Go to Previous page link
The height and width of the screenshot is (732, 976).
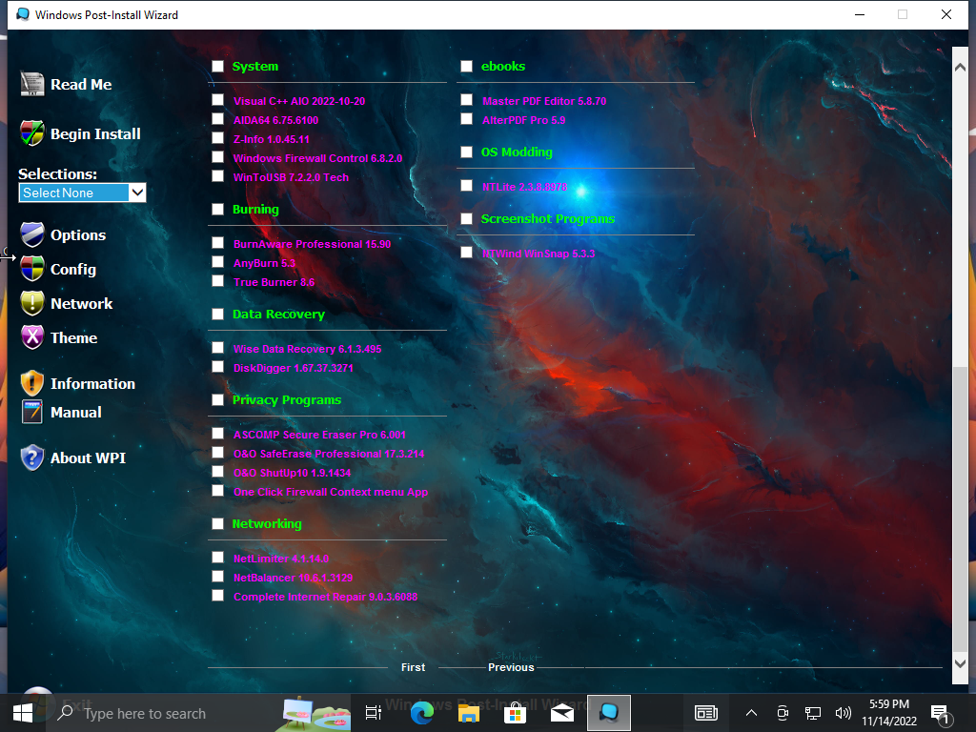(511, 667)
